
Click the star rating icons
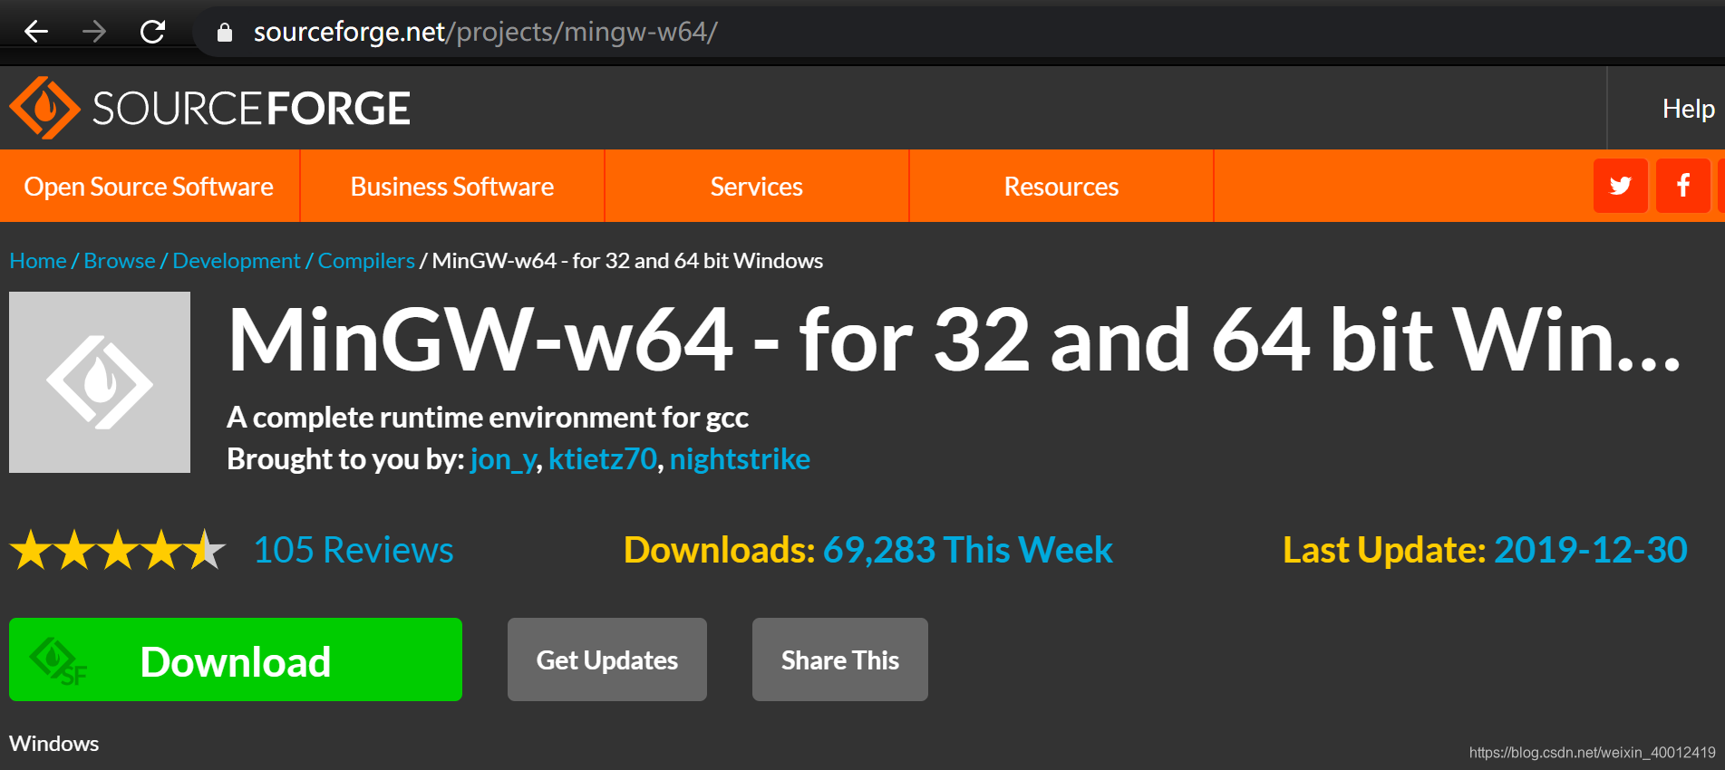coord(118,550)
